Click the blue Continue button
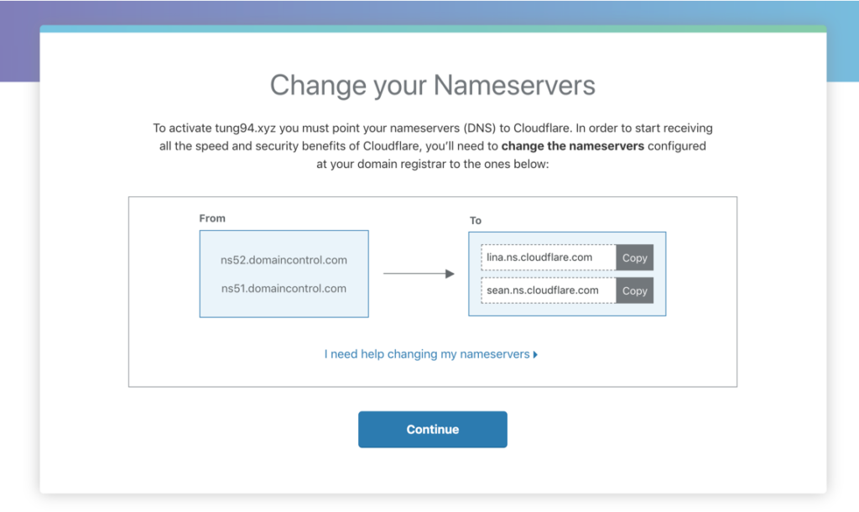Screen dimensions: 859x512 tap(432, 429)
